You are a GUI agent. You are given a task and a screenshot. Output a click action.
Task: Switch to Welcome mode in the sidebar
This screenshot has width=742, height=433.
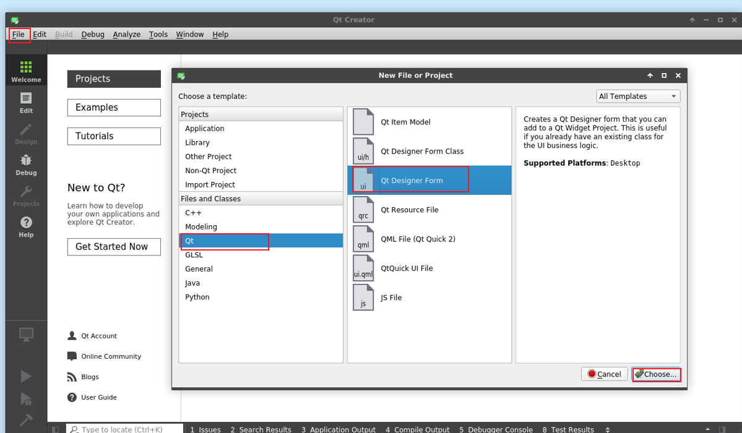pyautogui.click(x=26, y=71)
